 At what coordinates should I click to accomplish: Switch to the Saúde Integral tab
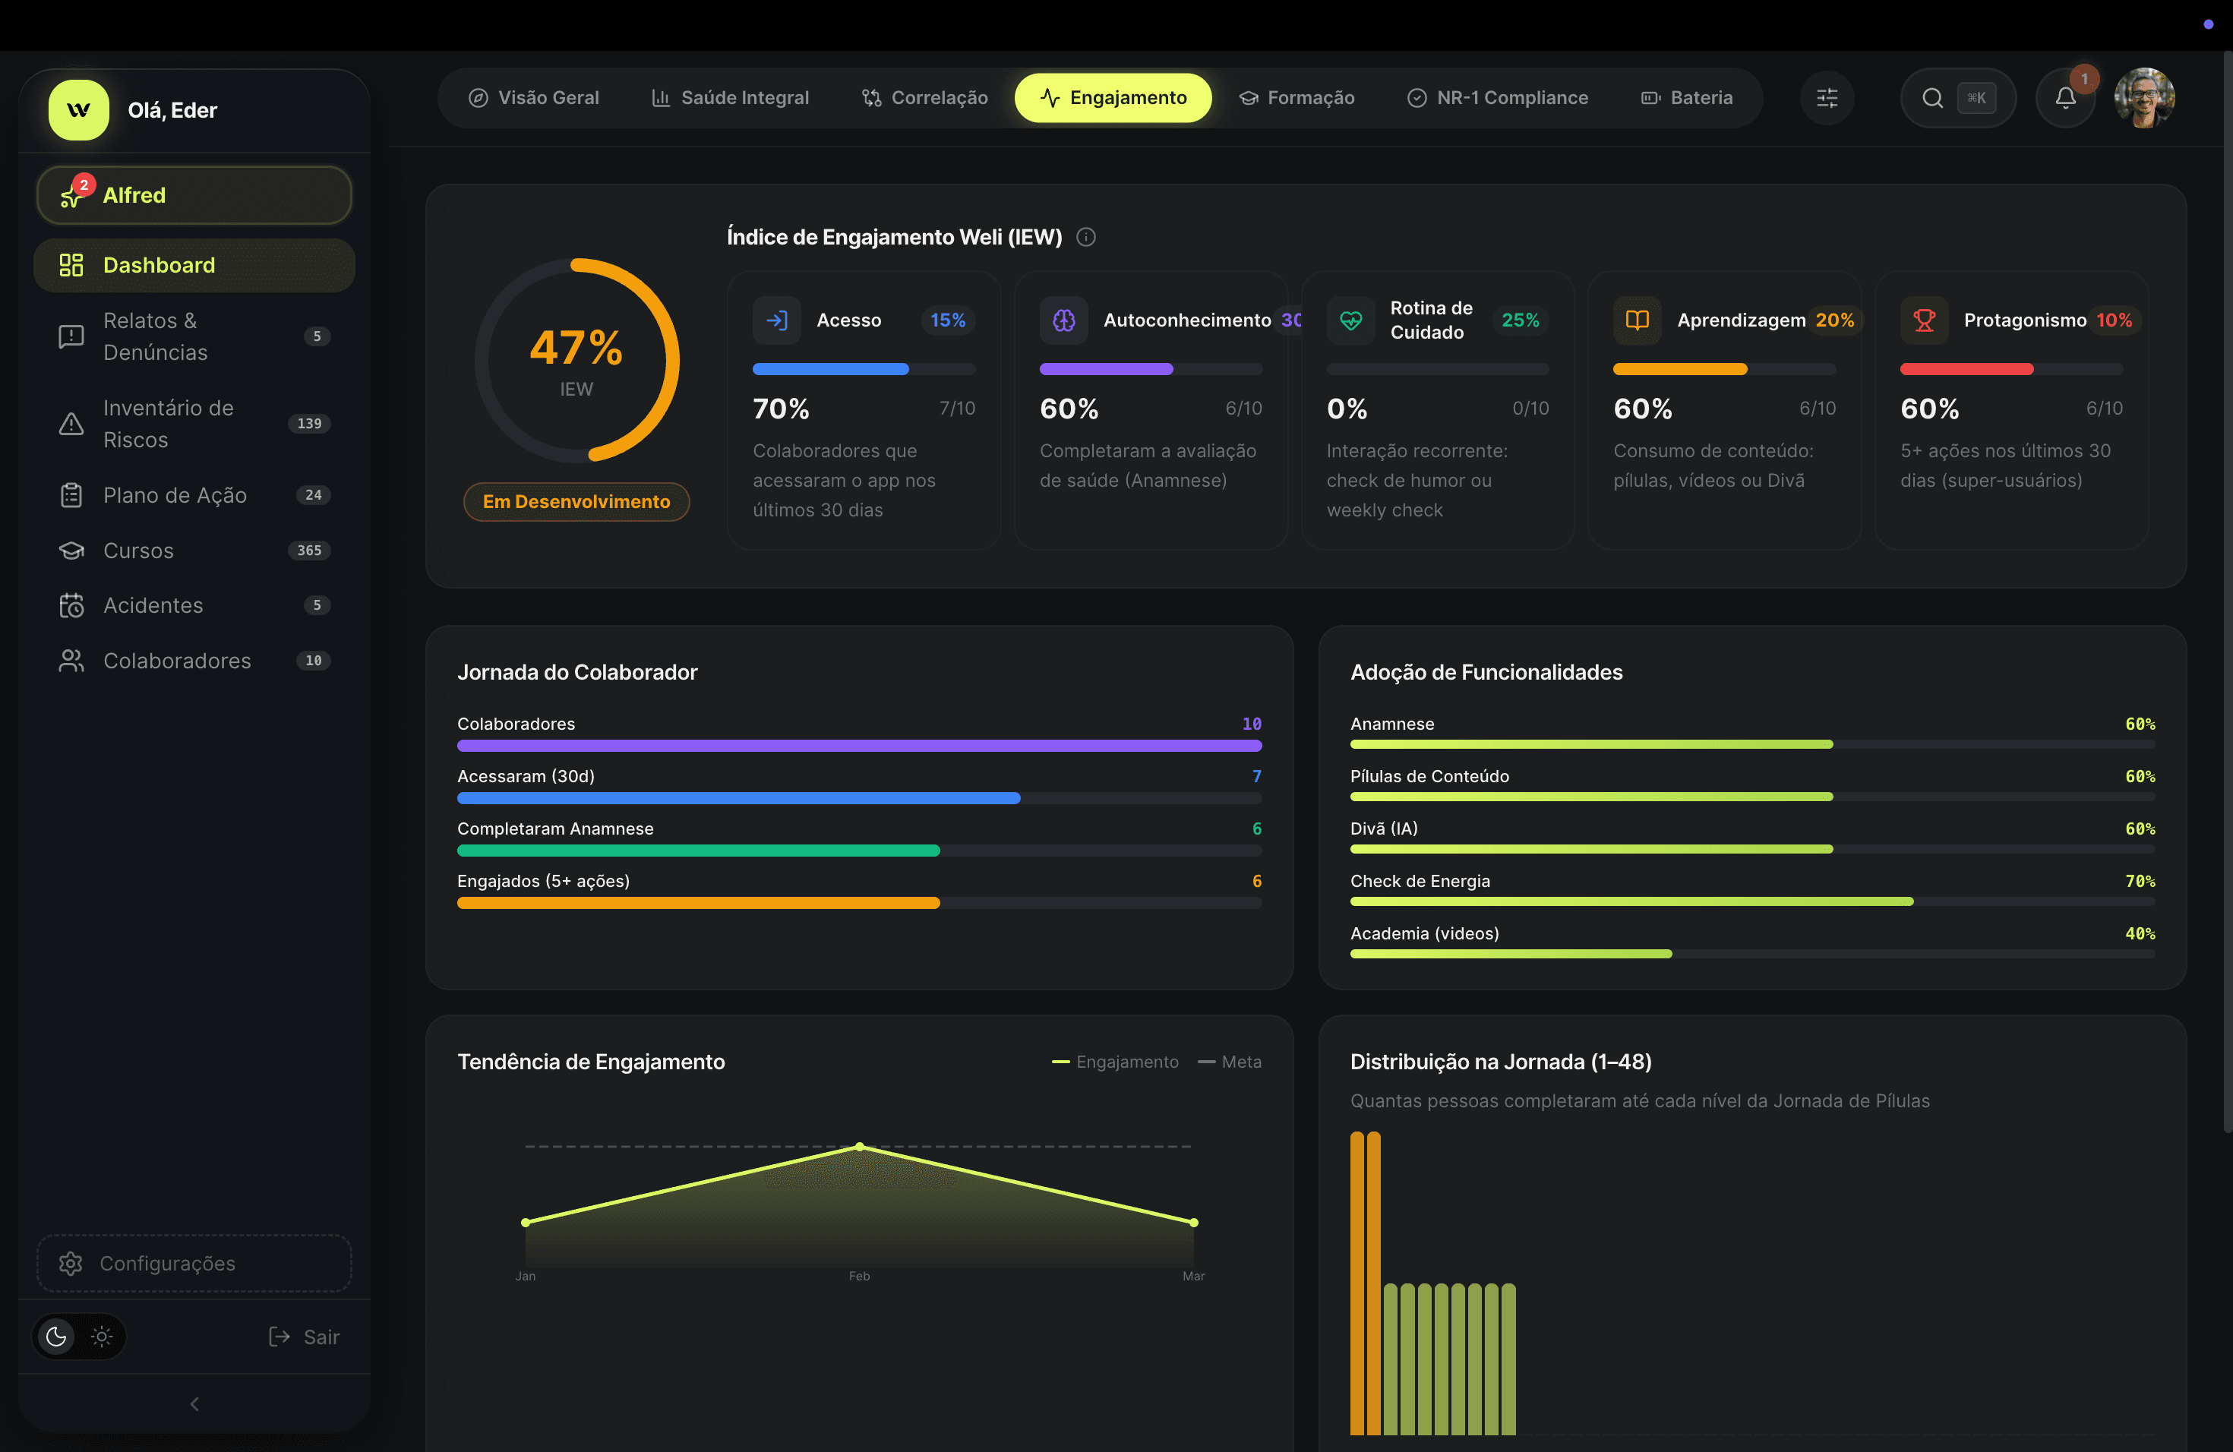coord(730,97)
